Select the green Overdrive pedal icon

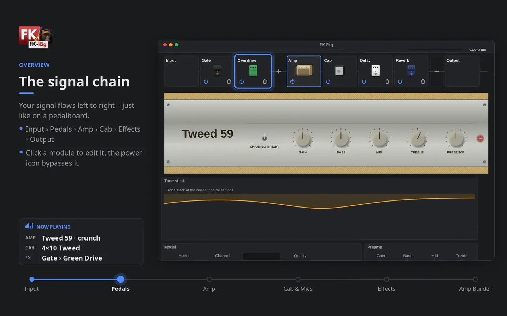253,71
